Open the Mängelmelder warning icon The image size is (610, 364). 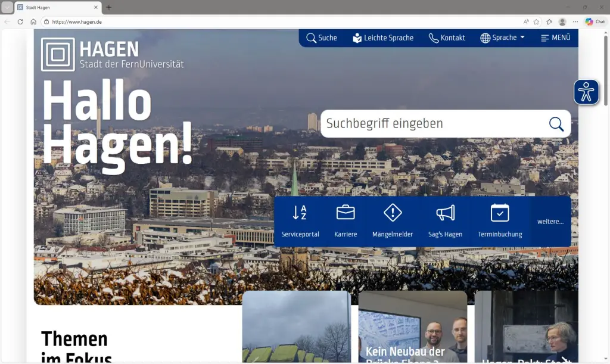pyautogui.click(x=393, y=213)
